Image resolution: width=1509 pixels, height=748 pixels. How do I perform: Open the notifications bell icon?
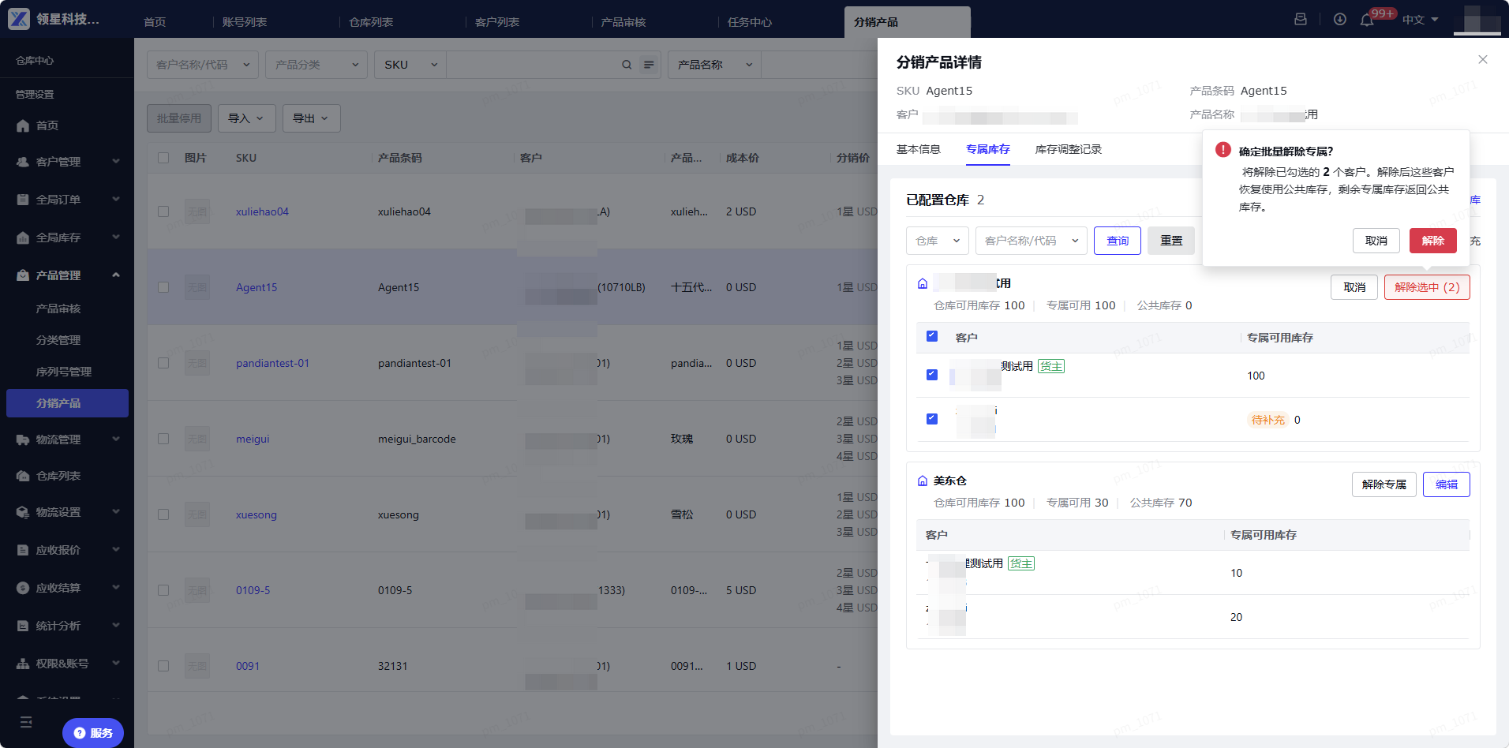tap(1367, 20)
